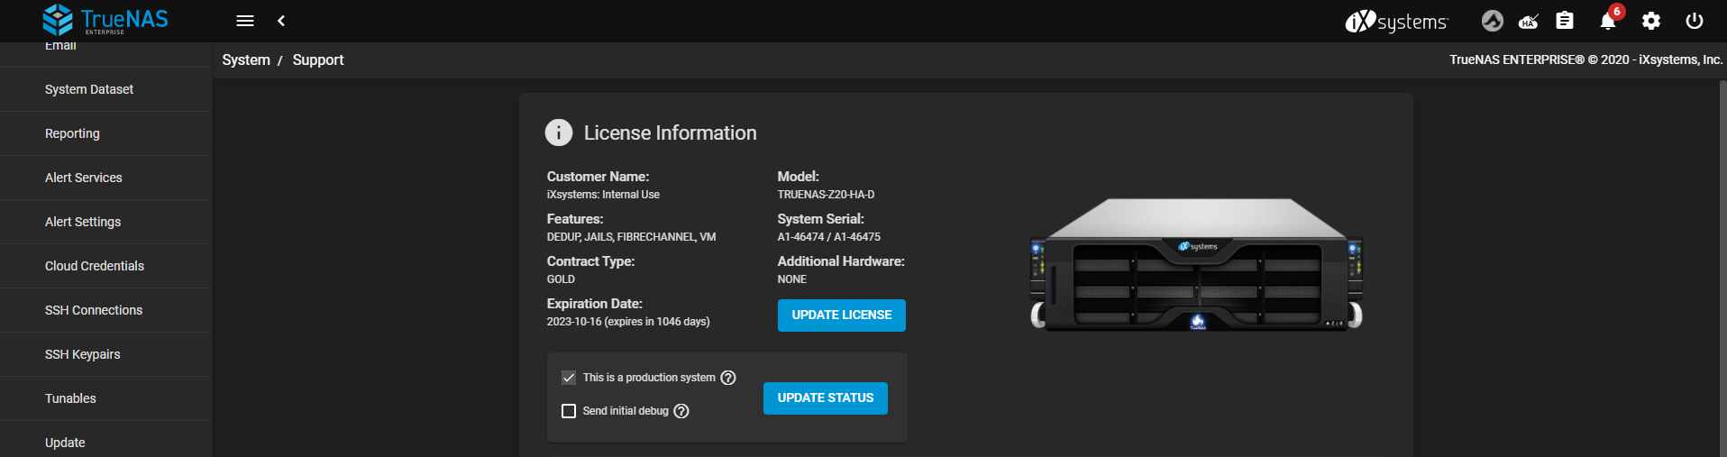The image size is (1727, 457).
Task: Check the HA status cloud icon
Action: [1529, 21]
